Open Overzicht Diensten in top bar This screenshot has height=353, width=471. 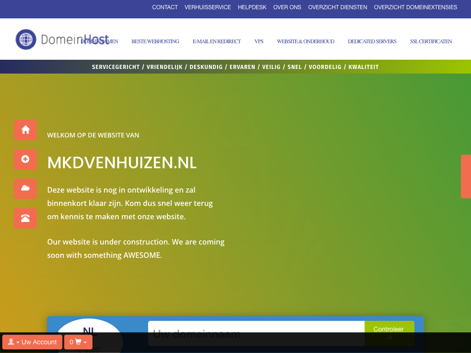[x=338, y=7]
